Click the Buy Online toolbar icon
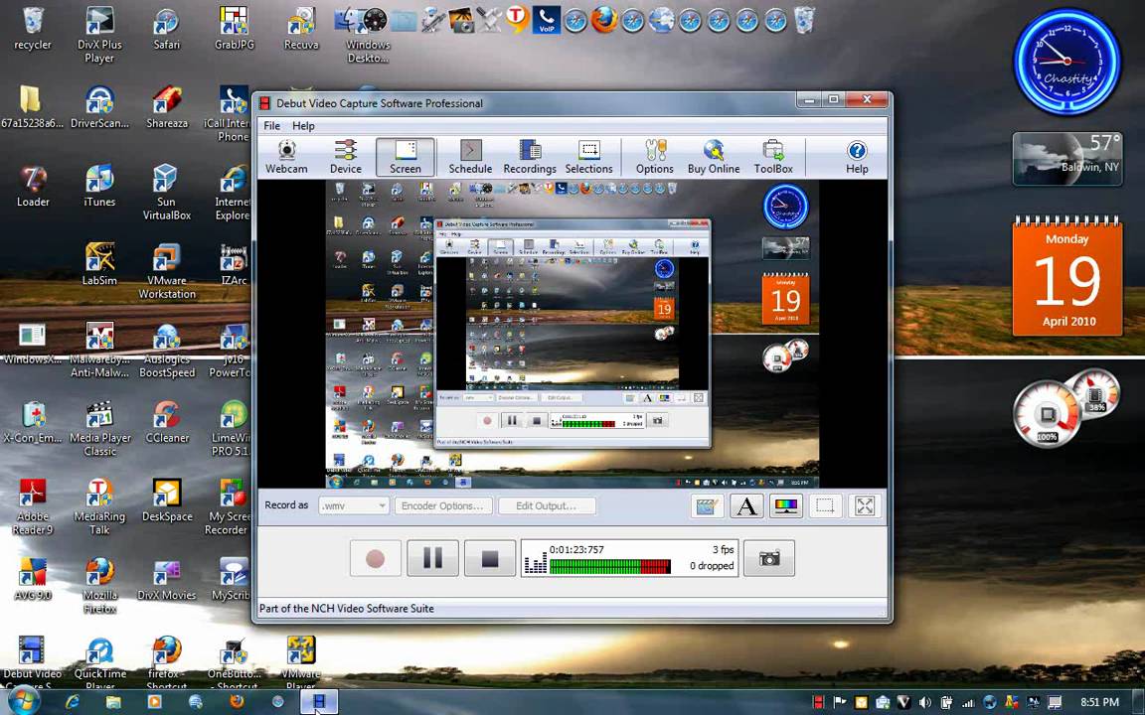Viewport: 1145px width, 715px height. (714, 157)
